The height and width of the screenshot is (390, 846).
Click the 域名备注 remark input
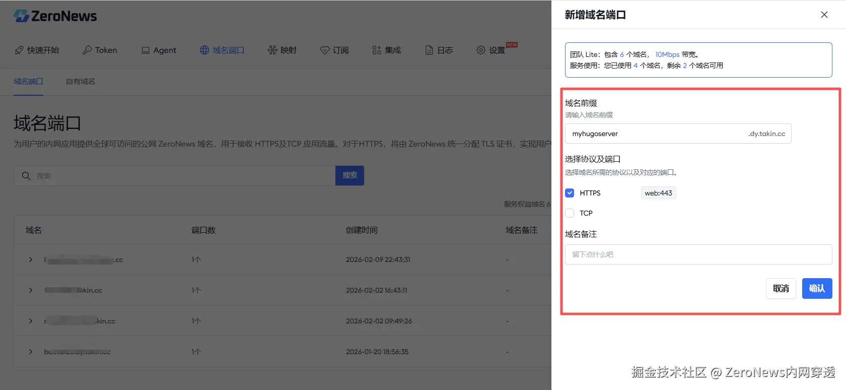698,254
